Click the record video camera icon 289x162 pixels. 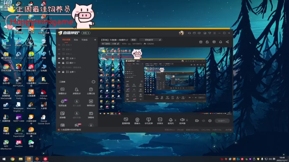click(x=197, y=121)
